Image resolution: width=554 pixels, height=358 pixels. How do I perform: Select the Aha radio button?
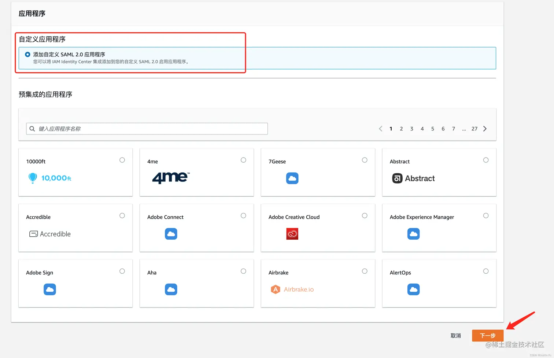pos(243,272)
